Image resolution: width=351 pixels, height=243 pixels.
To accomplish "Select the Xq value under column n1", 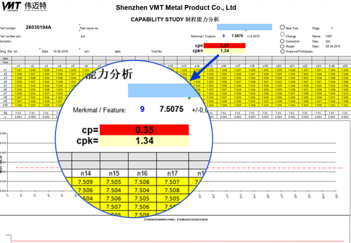I will coord(18,113).
